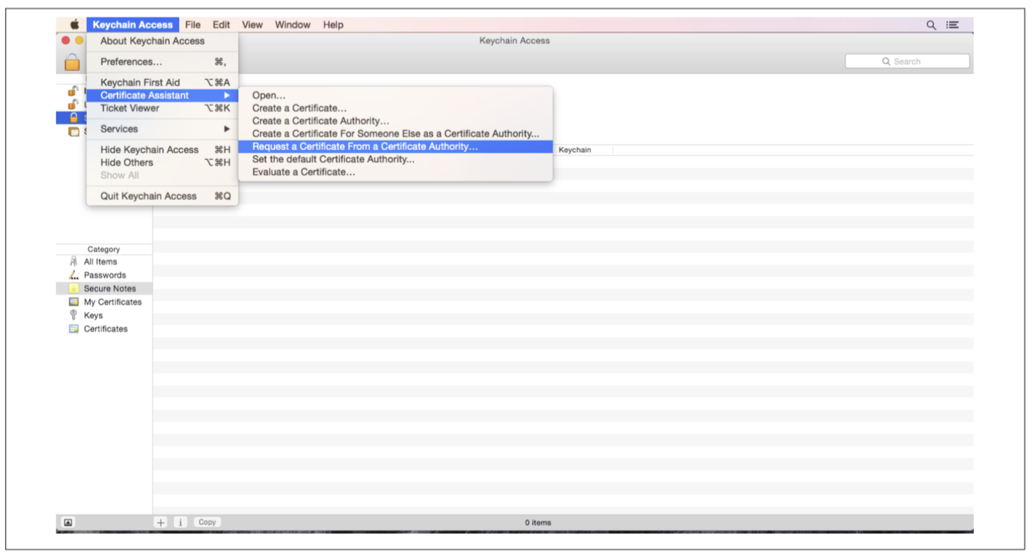Open Preferences from the Keychain Access menu
Image resolution: width=1033 pixels, height=553 pixels.
(131, 62)
